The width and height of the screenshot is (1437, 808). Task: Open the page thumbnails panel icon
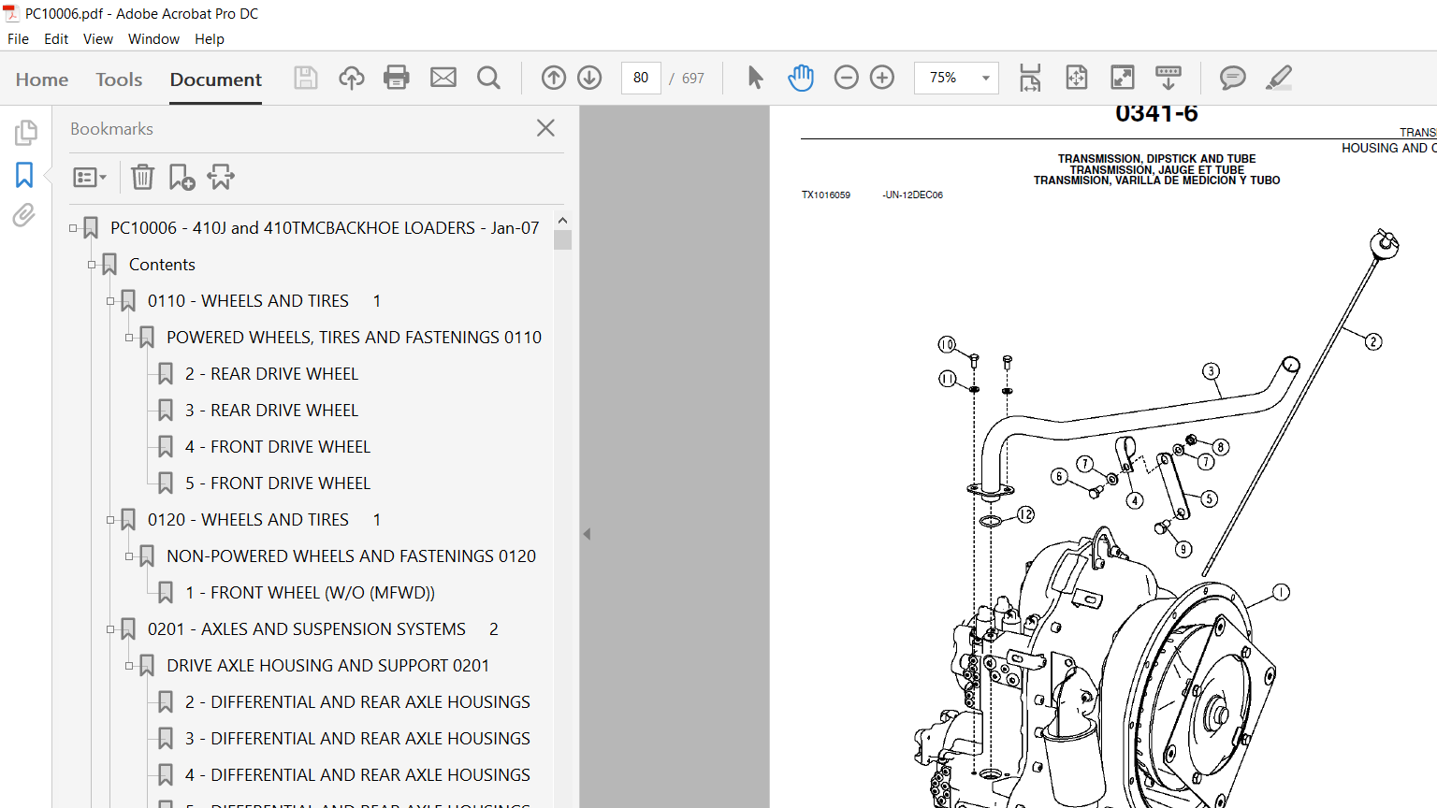25,133
